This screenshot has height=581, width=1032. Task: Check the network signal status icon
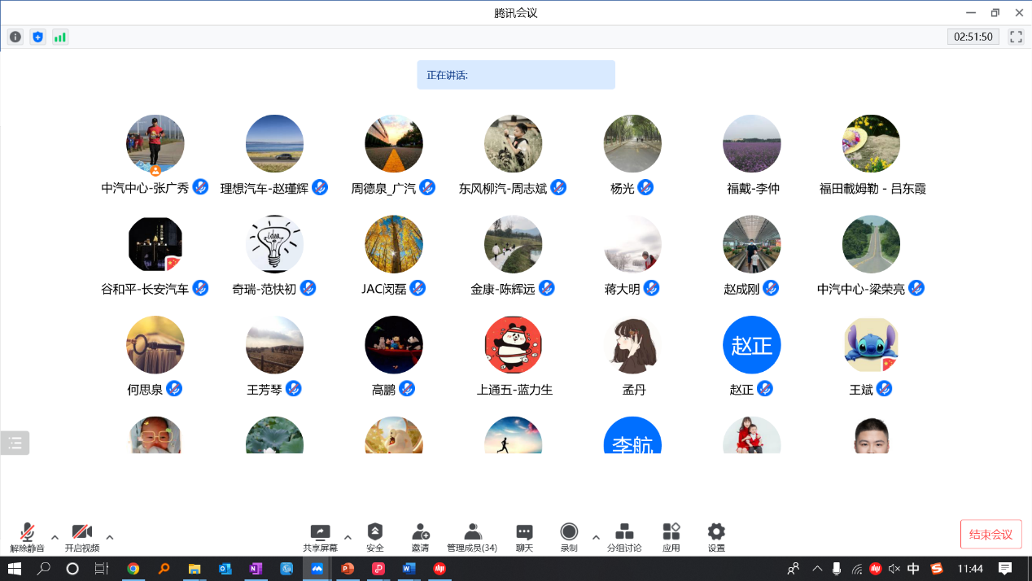click(x=60, y=37)
